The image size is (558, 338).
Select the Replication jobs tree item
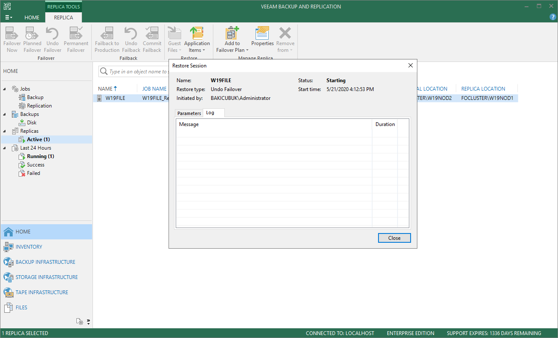coord(39,106)
